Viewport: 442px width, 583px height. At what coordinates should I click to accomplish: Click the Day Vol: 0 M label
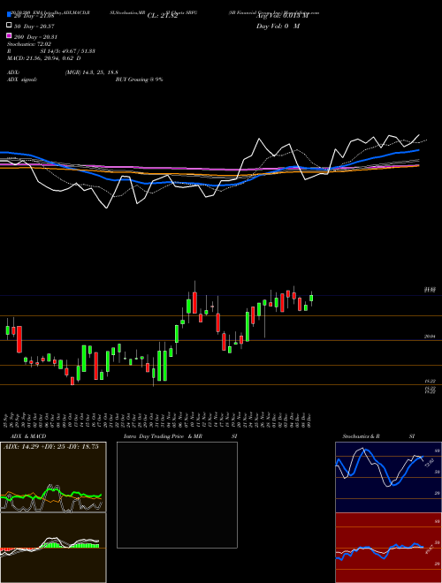[x=278, y=26]
